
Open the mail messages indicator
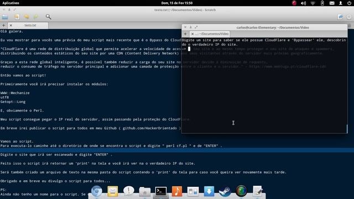coord(332,3)
